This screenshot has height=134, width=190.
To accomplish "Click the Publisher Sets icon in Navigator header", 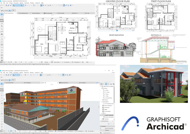I will [113, 84].
